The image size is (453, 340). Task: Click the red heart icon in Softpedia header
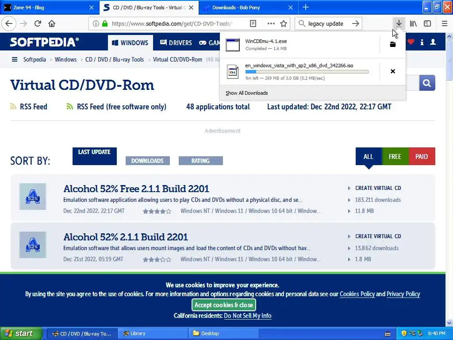[x=411, y=42]
